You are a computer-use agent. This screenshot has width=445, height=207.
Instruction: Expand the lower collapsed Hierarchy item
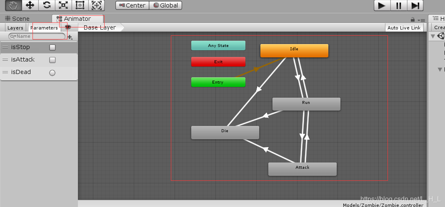(x=440, y=69)
